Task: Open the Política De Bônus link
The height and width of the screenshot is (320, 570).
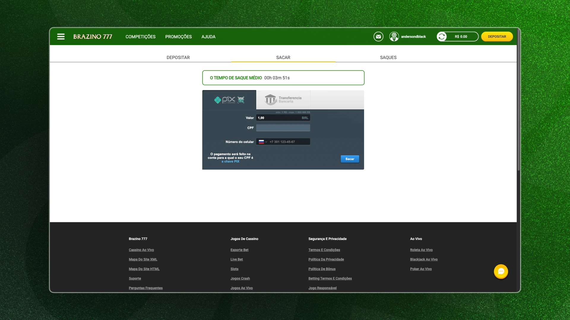Action: tap(322, 269)
